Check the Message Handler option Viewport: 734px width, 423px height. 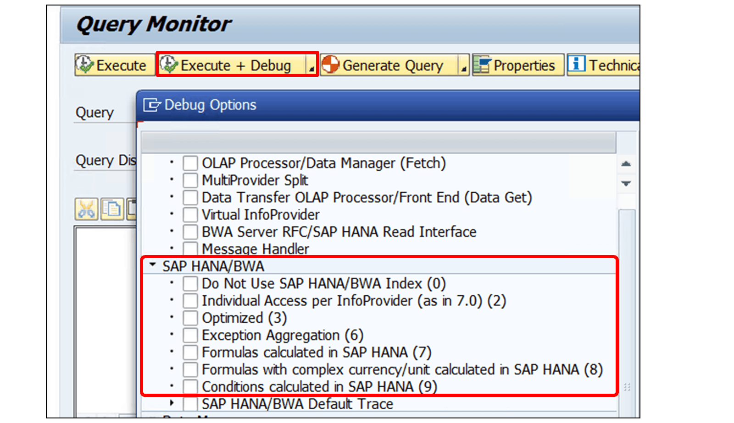pos(190,249)
